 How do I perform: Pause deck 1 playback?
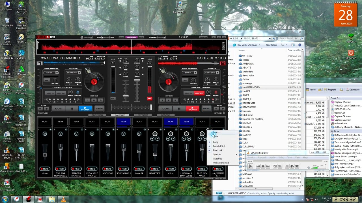[72, 109]
